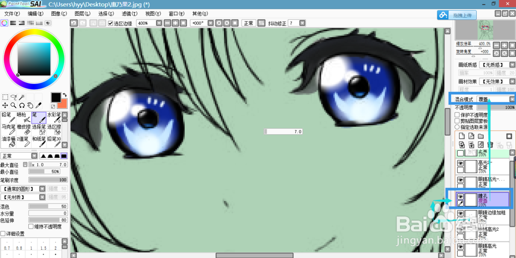
Task: Select the lasso selection tool
Action: pos(13,97)
